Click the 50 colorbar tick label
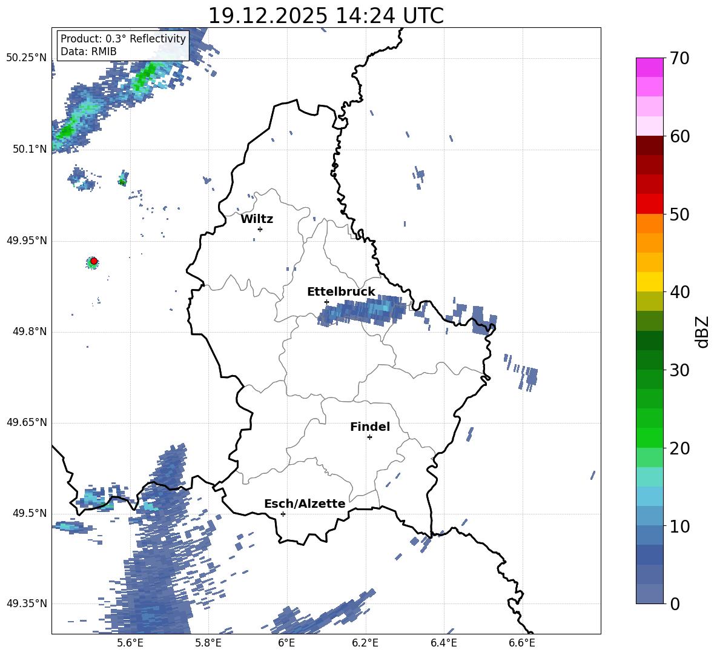 coord(679,214)
